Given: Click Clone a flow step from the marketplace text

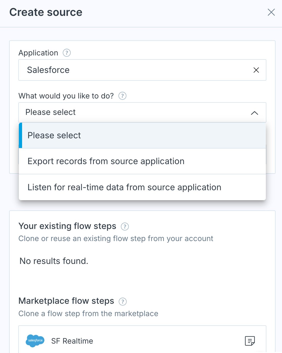Looking at the screenshot, I should [x=88, y=313].
